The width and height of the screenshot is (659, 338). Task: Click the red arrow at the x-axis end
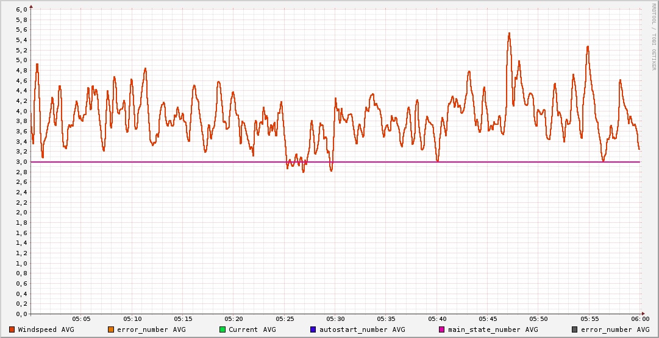(644, 314)
